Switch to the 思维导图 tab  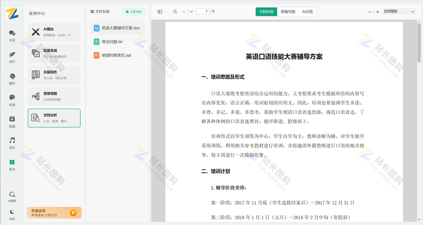[x=288, y=12]
